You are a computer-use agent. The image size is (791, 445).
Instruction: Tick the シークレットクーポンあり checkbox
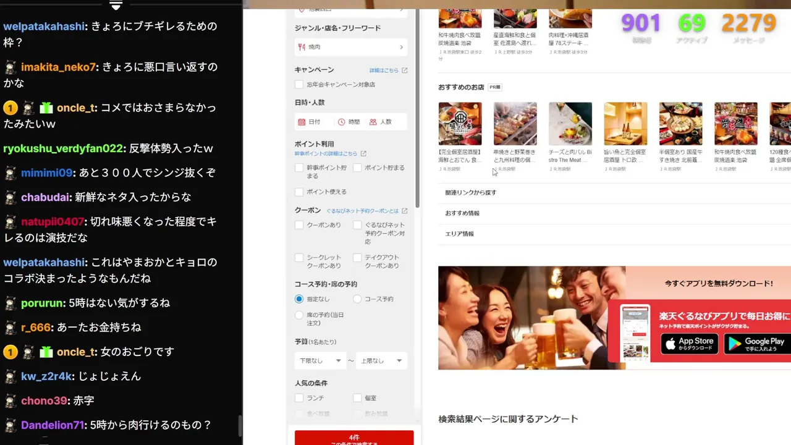click(x=299, y=258)
